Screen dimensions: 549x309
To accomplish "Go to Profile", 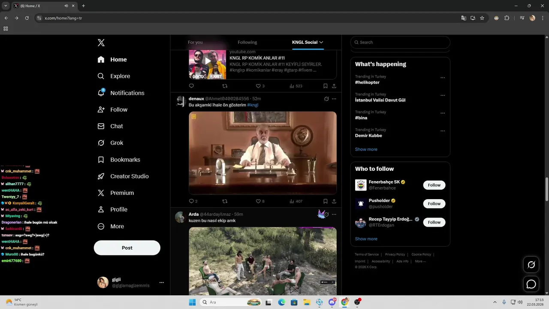I will pyautogui.click(x=112, y=209).
